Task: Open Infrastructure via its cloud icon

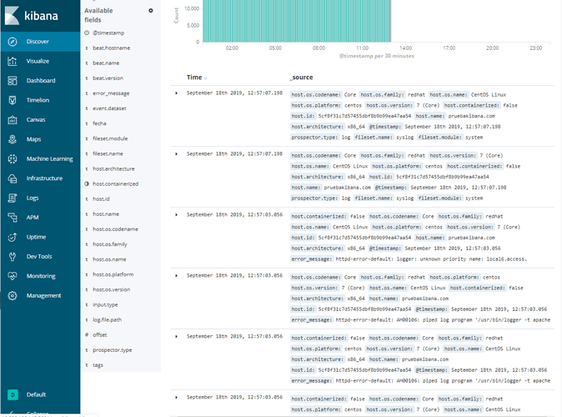Action: click(x=13, y=178)
